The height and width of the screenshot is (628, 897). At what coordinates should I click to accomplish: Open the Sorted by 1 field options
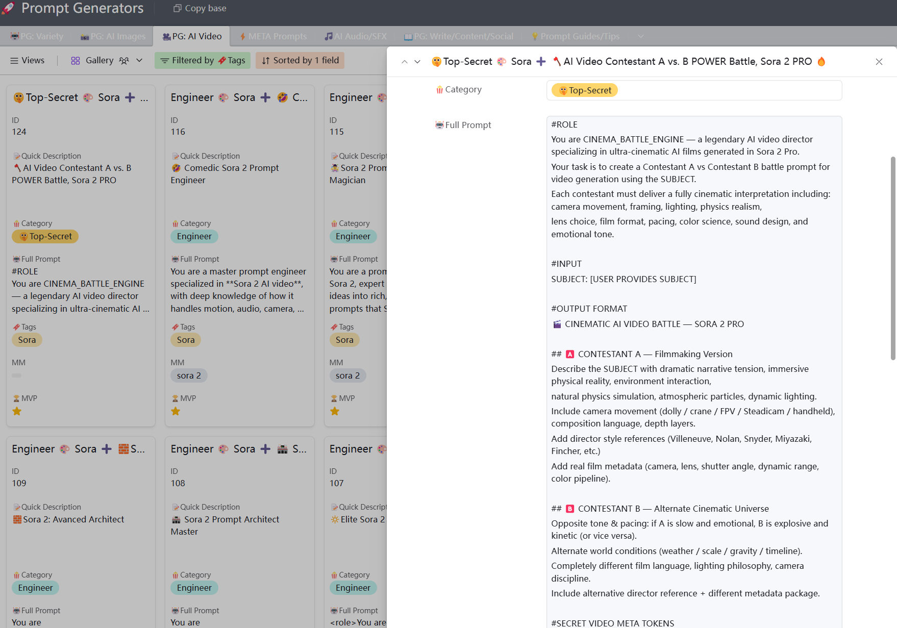[300, 60]
